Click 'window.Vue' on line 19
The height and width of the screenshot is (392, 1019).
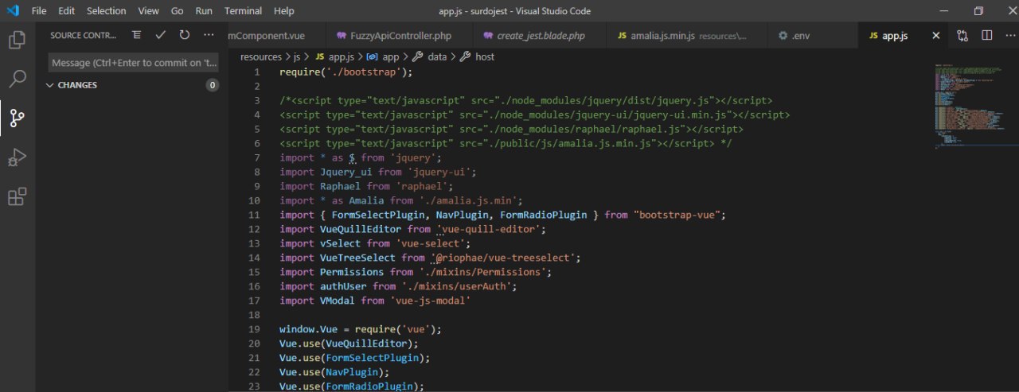(308, 329)
